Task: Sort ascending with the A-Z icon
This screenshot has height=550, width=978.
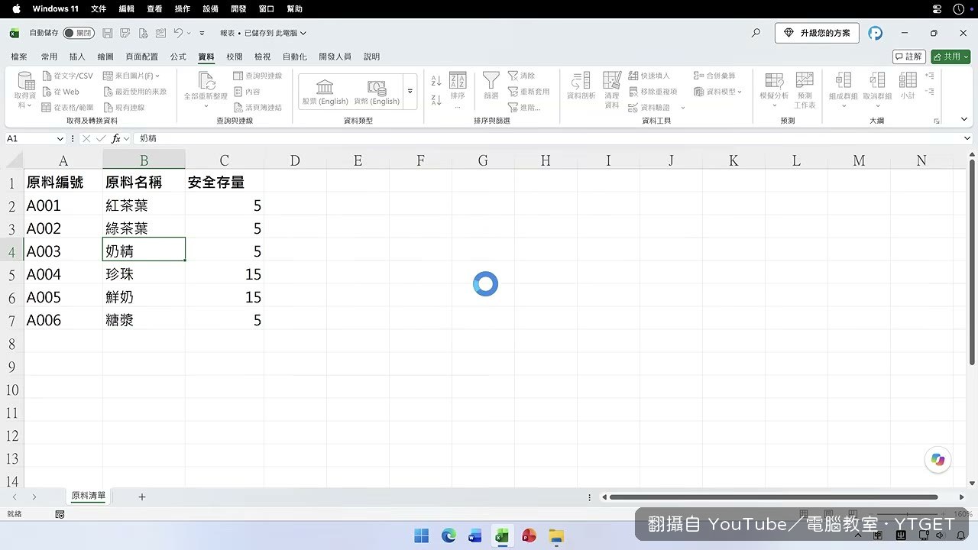Action: coord(436,80)
